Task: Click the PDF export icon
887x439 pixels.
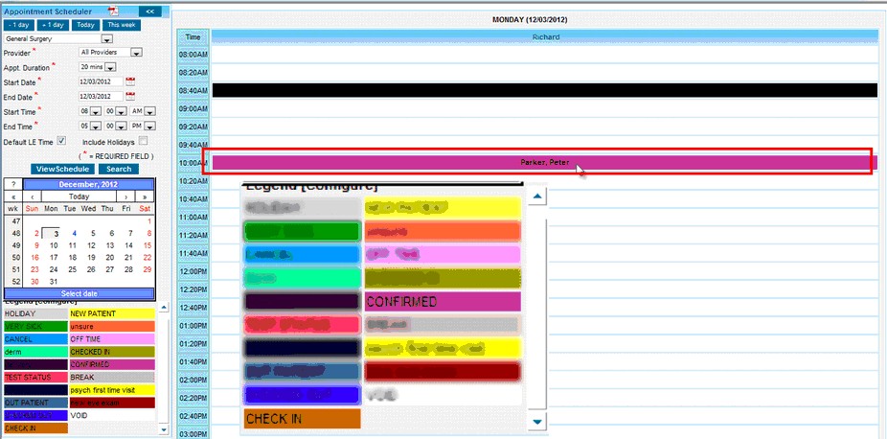Action: (111, 11)
